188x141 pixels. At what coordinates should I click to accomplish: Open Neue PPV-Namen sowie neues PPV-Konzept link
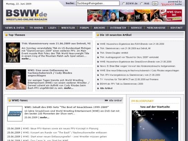tap(61, 129)
